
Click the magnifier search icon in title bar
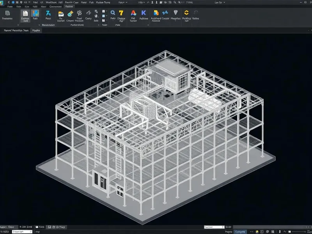pos(175,2)
